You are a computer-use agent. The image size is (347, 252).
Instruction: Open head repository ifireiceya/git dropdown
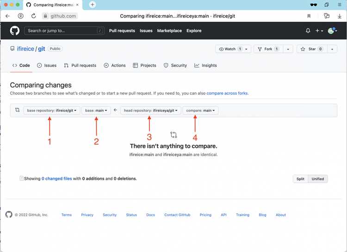[x=151, y=110]
